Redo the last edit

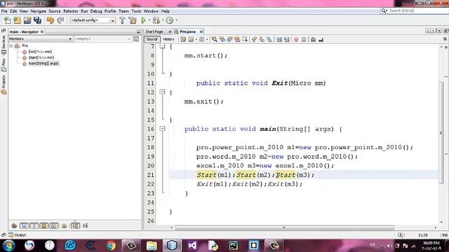tap(60, 20)
